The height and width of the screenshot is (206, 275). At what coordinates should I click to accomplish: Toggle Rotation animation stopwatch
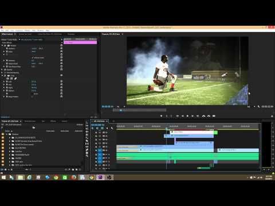(7, 61)
